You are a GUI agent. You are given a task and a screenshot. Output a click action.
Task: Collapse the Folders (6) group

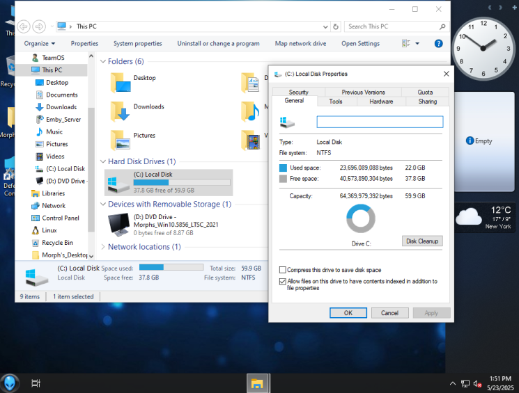pos(103,61)
